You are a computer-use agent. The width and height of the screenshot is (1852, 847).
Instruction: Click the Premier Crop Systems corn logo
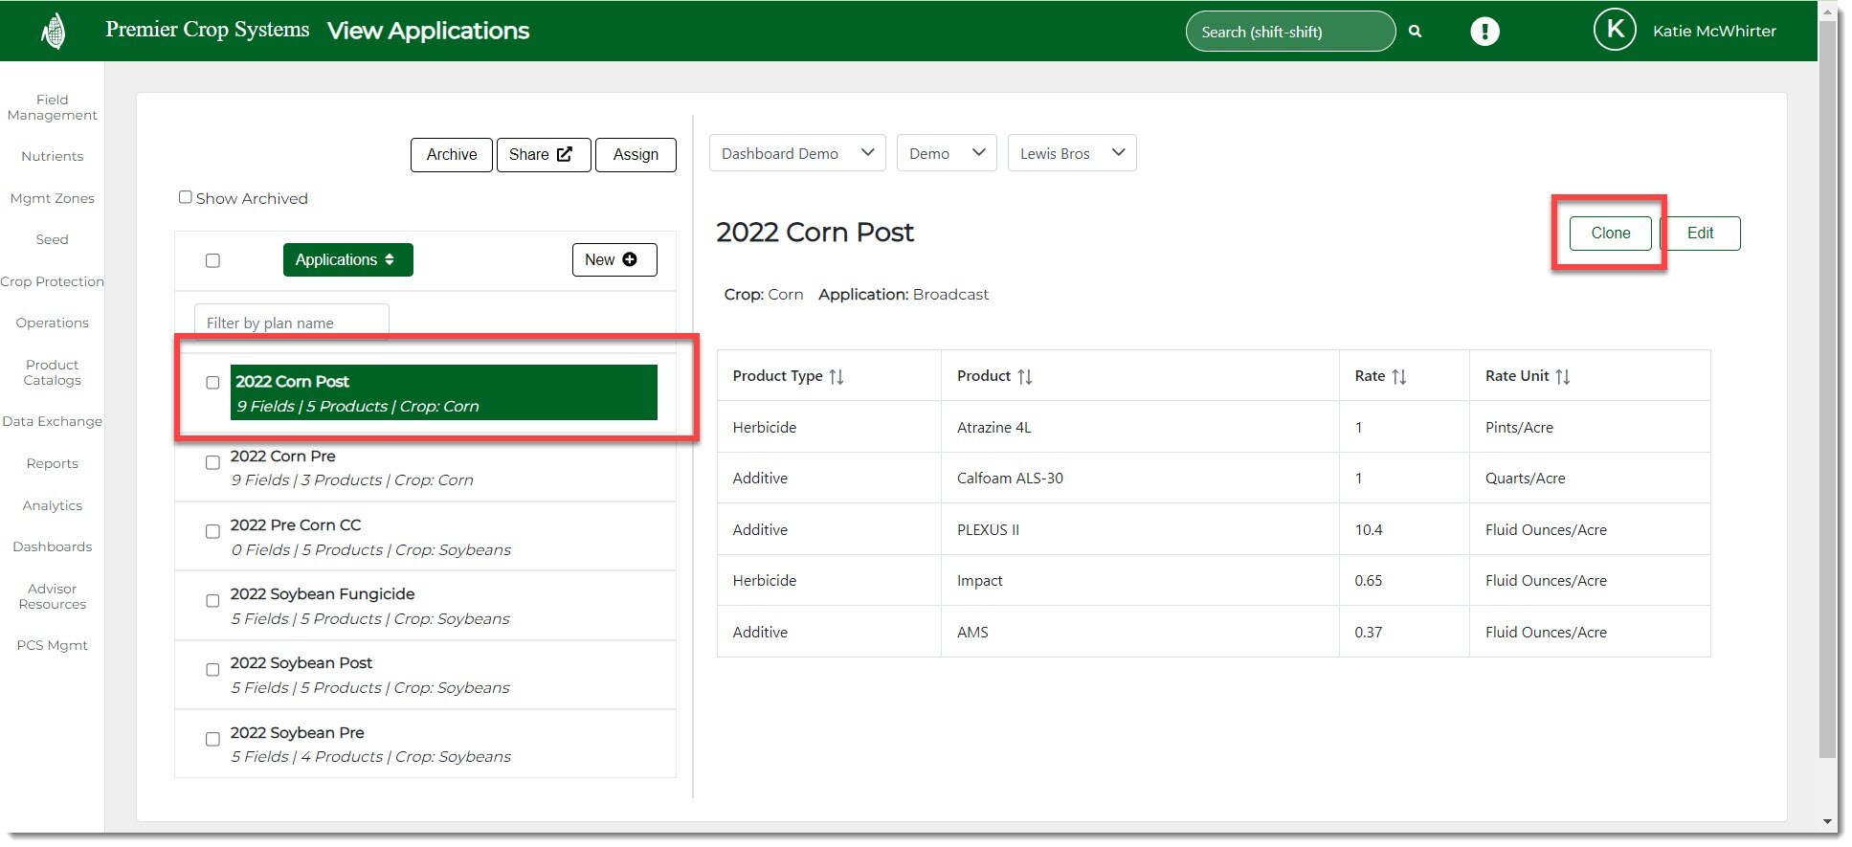point(55,32)
